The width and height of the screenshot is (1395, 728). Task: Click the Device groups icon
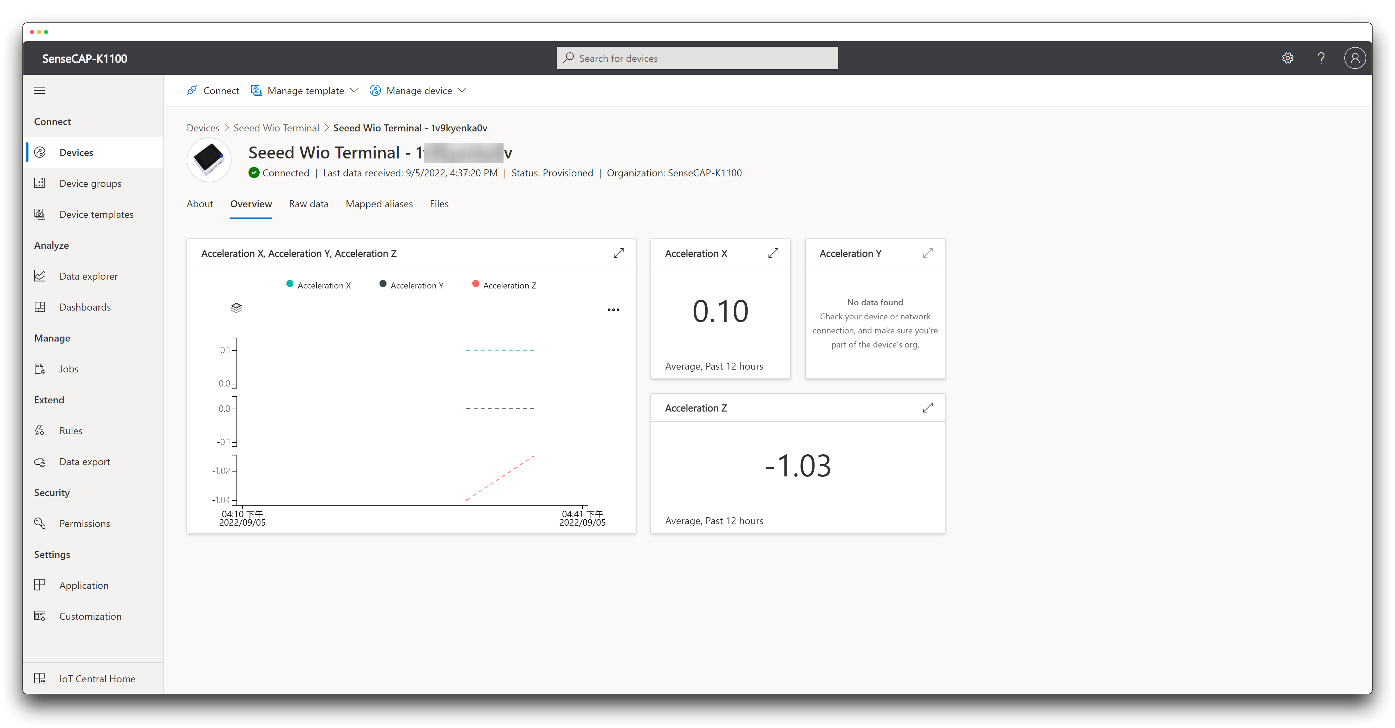(x=40, y=183)
